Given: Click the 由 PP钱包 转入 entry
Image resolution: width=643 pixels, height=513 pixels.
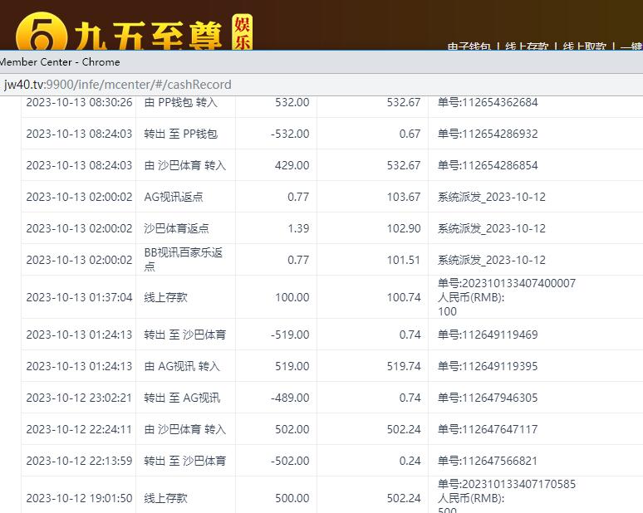Looking at the screenshot, I should click(x=181, y=102).
